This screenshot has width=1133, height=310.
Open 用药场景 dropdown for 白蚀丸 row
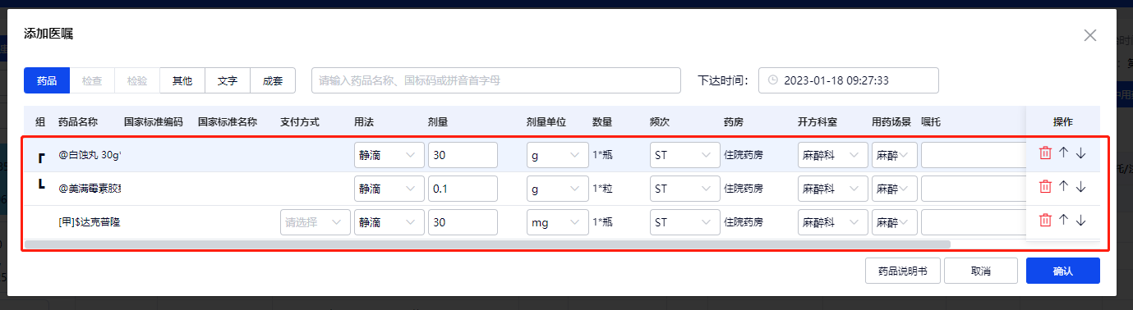(x=894, y=155)
